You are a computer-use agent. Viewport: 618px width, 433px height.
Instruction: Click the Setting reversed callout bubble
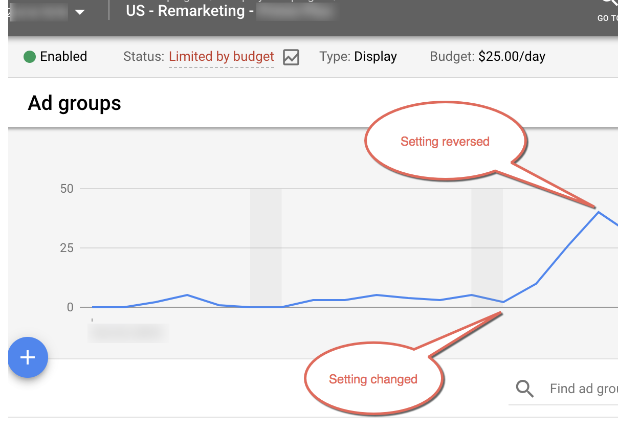(x=445, y=142)
